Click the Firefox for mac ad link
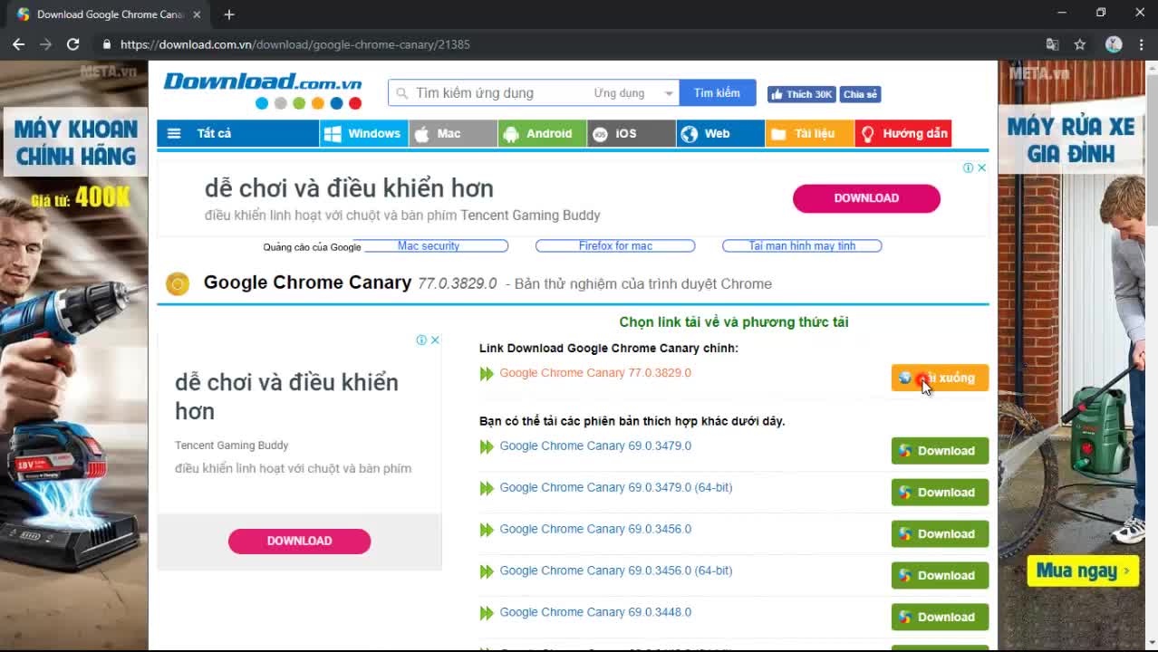Screen dimensions: 1158x652 tap(615, 245)
